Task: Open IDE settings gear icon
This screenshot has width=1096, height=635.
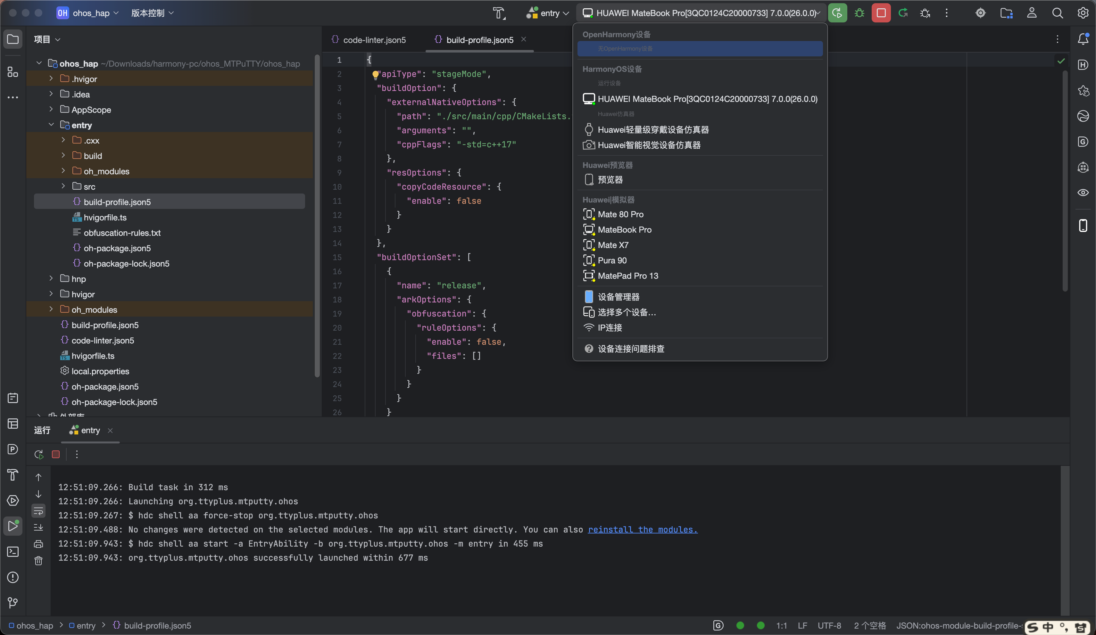Action: pos(1083,13)
